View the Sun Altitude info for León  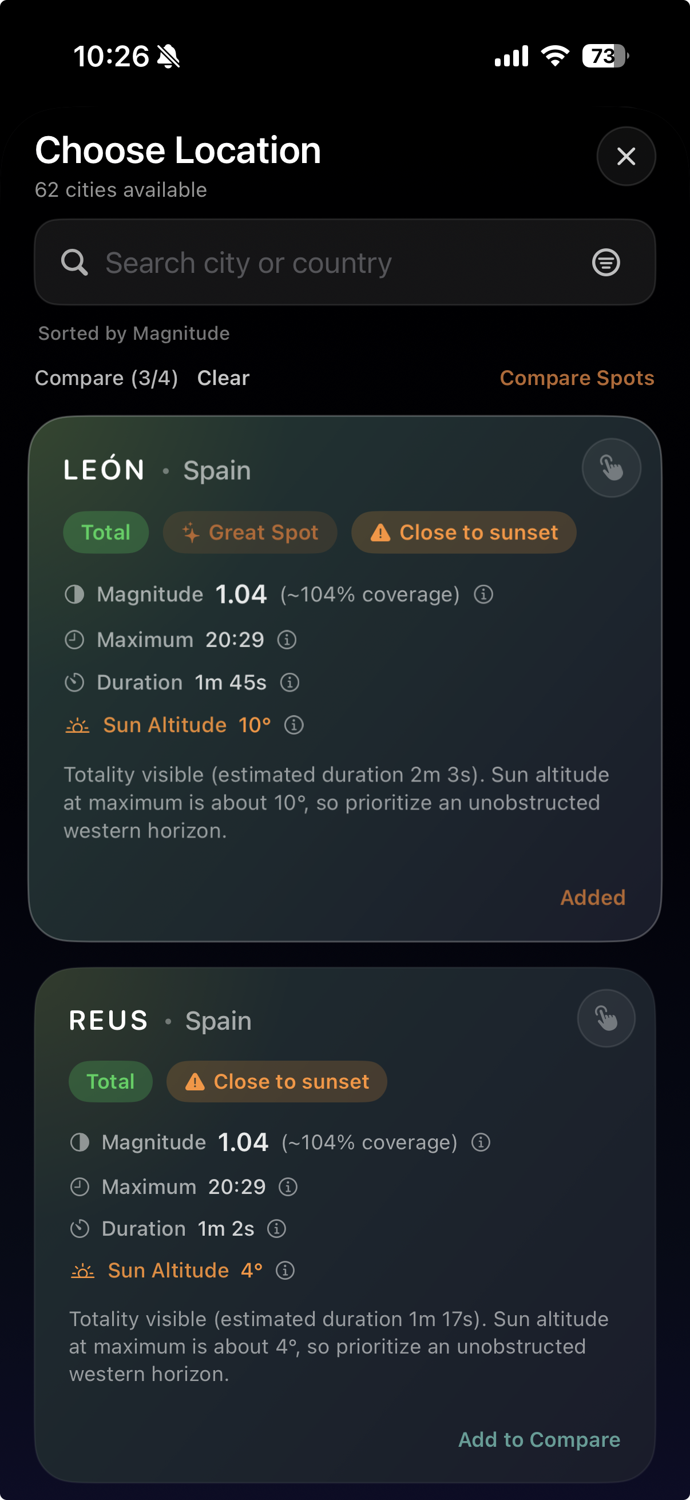[x=293, y=725]
